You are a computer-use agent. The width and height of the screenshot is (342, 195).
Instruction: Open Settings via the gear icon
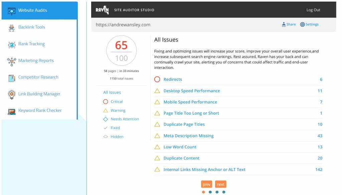coord(302,24)
